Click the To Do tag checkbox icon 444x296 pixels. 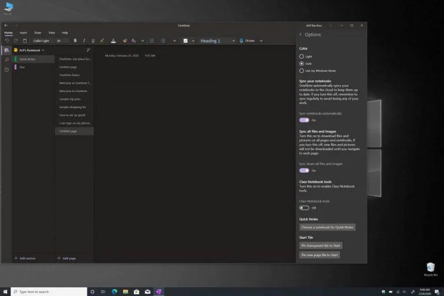click(186, 41)
